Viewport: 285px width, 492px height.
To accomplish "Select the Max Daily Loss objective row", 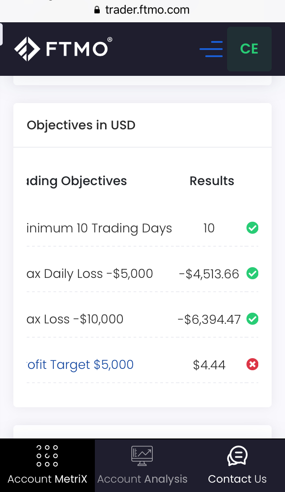I will (x=90, y=273).
